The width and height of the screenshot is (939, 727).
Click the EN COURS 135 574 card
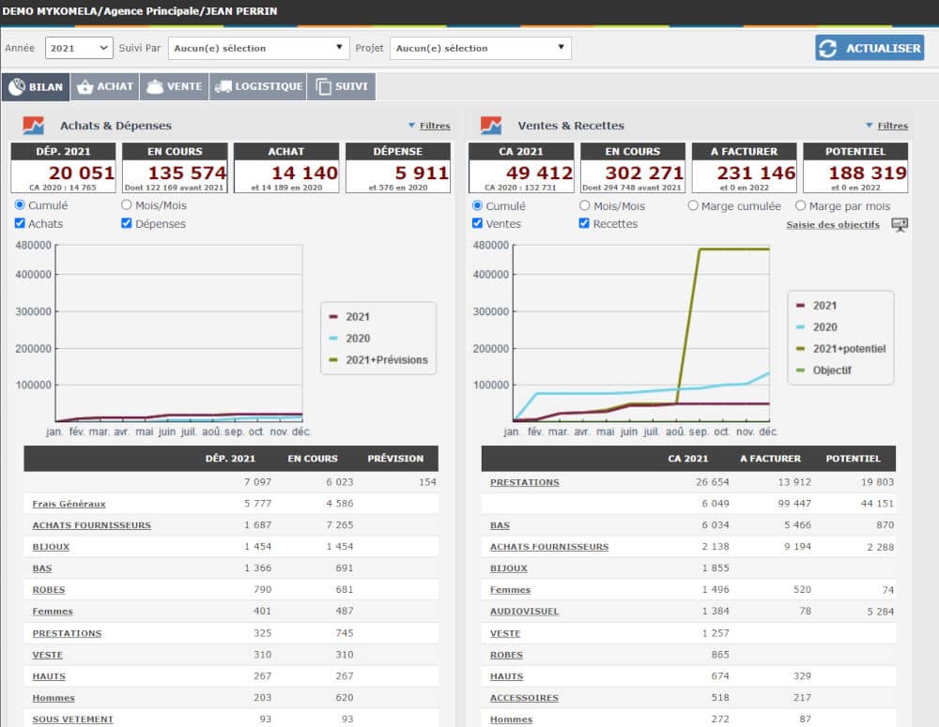(x=175, y=168)
